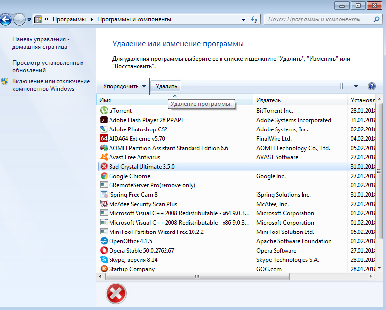Screen dimensions: 386x310
Task: Open Панель управления домашняя страница link
Action: [41, 43]
